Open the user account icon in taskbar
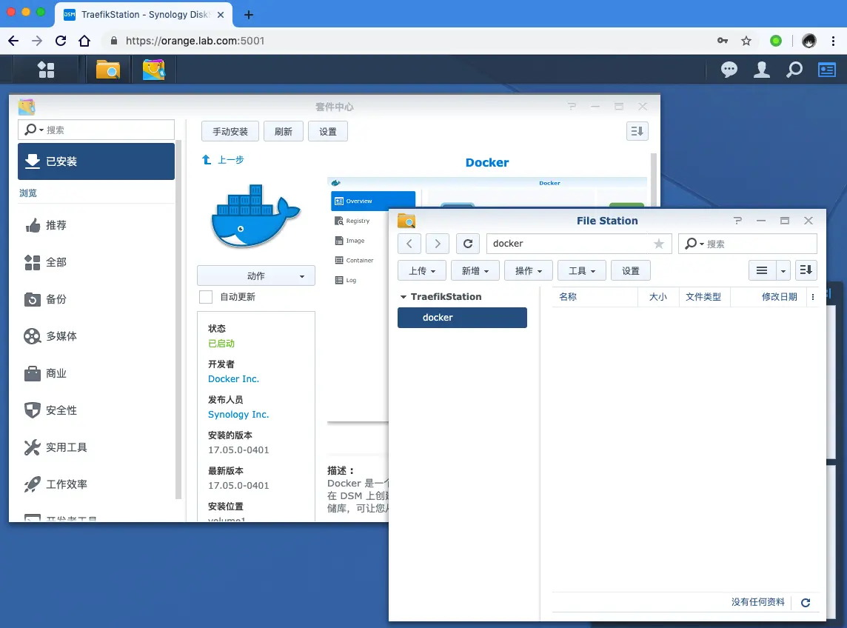Image resolution: width=847 pixels, height=628 pixels. [x=762, y=69]
